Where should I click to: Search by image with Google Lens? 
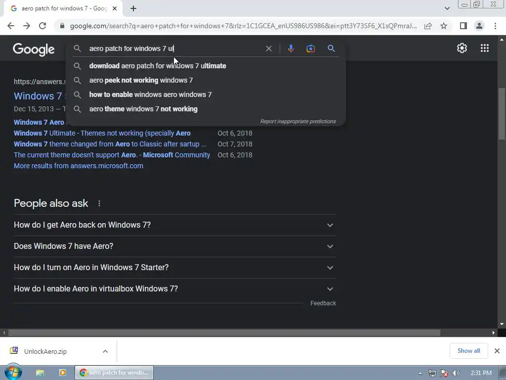point(310,48)
